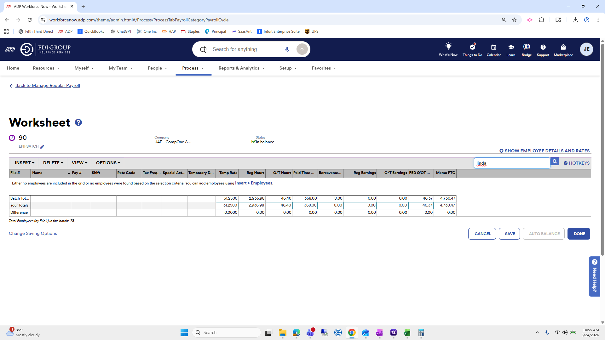
Task: Expand the Reports & Analytics menu
Action: click(x=241, y=68)
